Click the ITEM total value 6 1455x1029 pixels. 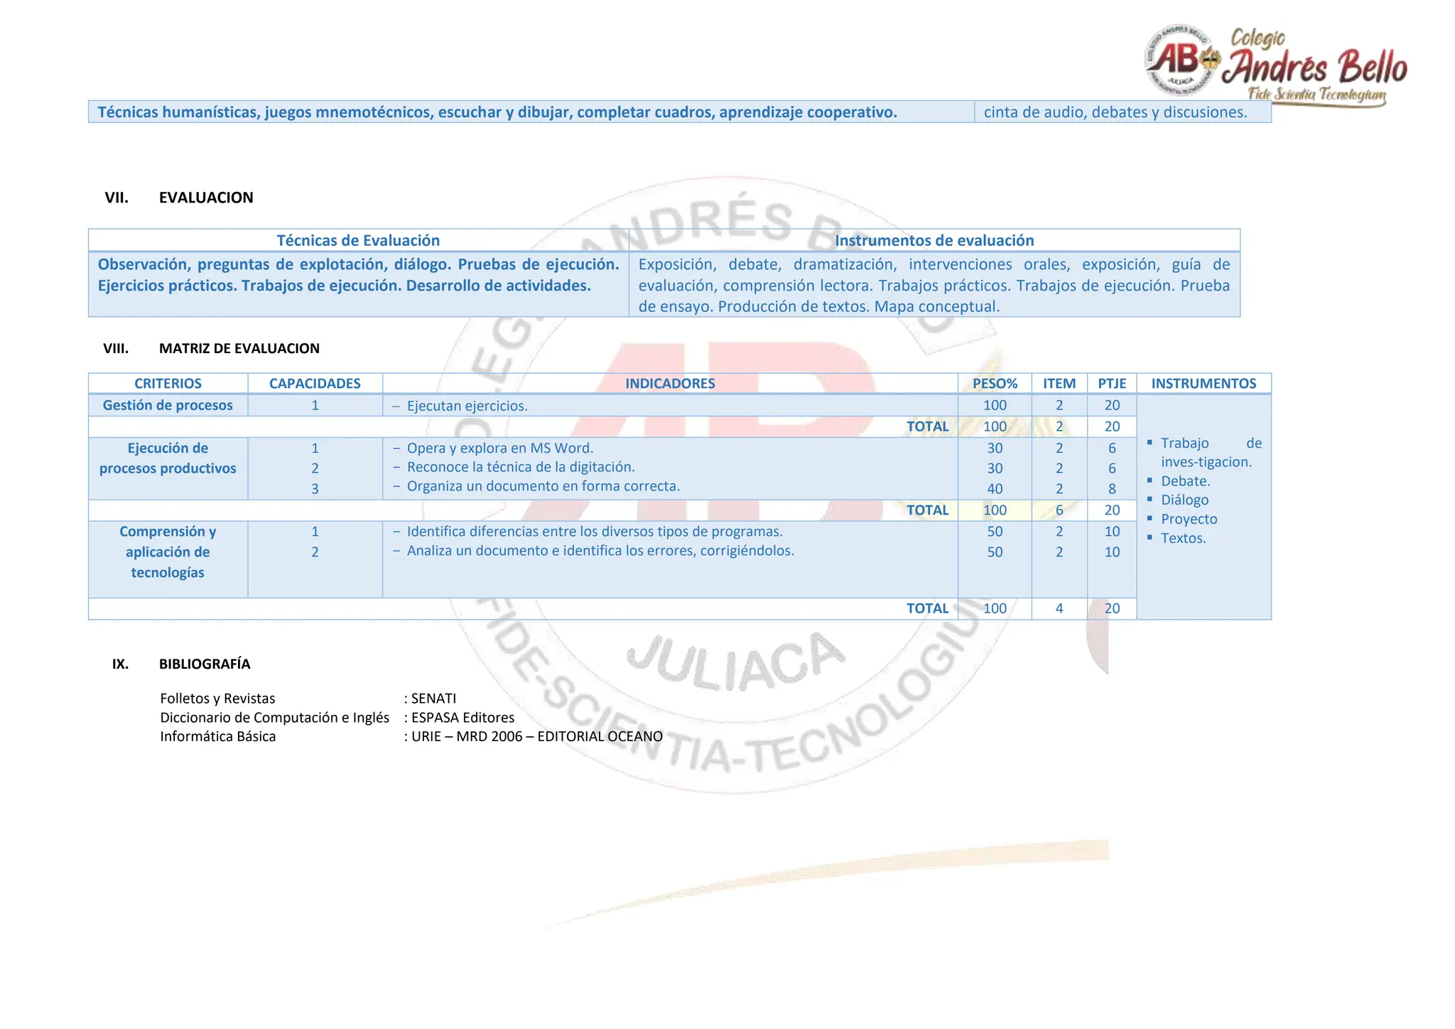(1059, 510)
